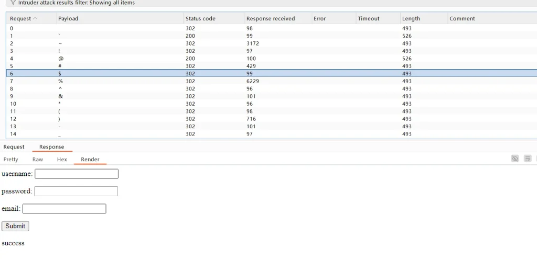The image size is (537, 259).
Task: Toggle the line wrap icon
Action: point(528,159)
